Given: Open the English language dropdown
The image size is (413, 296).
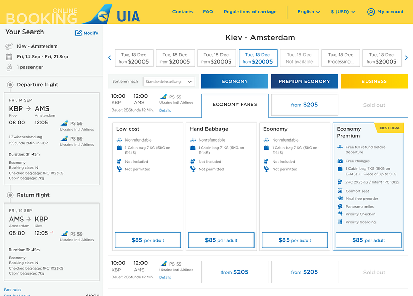Looking at the screenshot, I should coord(309,12).
